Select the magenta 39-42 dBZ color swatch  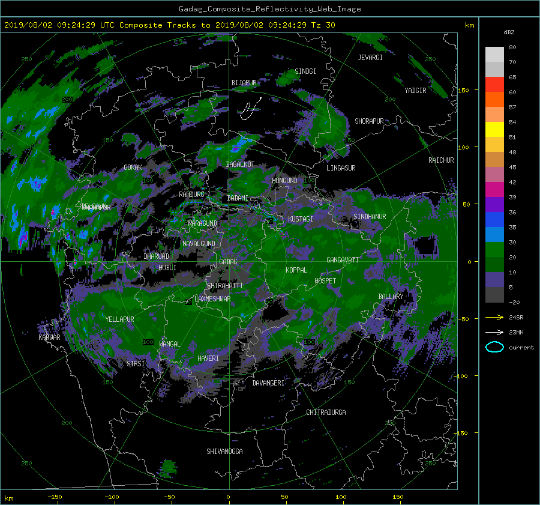pyautogui.click(x=494, y=190)
